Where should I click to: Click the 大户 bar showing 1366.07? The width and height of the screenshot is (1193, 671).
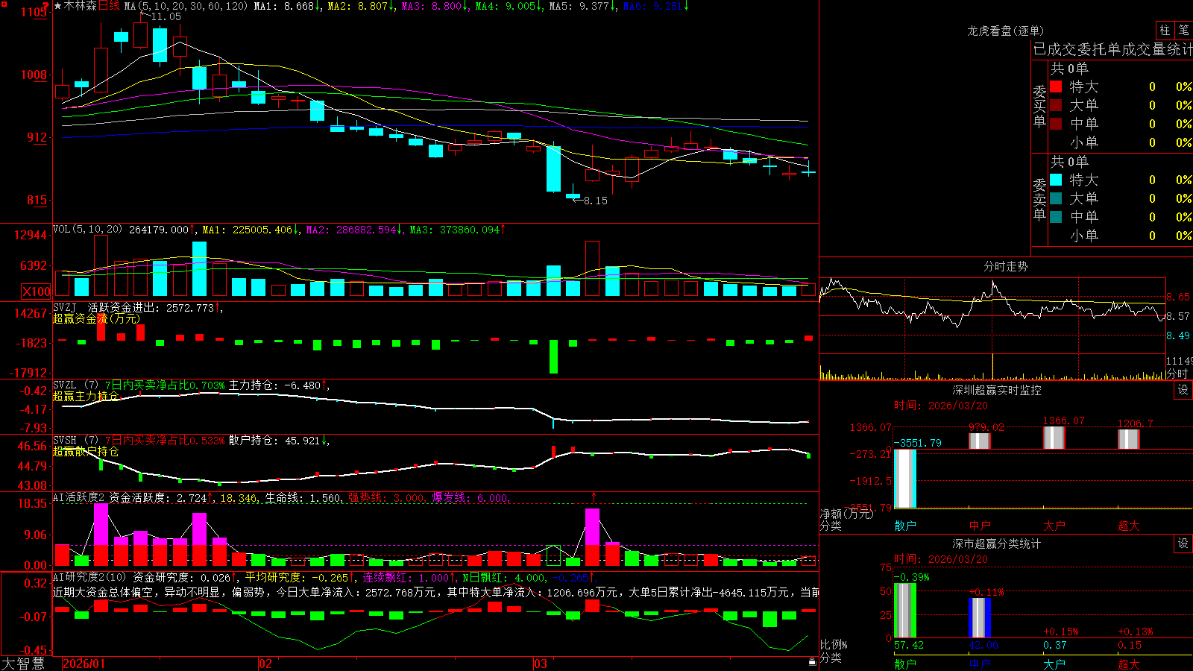pyautogui.click(x=1054, y=438)
